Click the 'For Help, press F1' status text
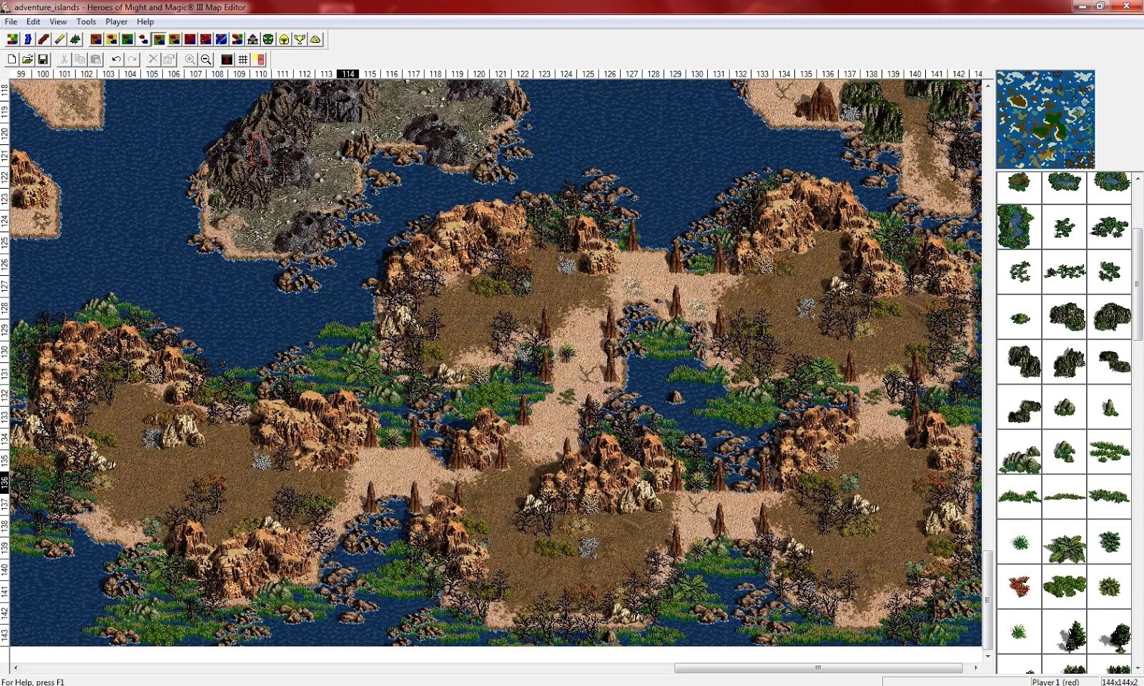This screenshot has height=686, width=1144. 33,682
